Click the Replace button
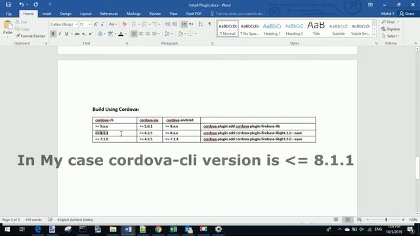Screen dimensions: 420x236 (x=390, y=29)
